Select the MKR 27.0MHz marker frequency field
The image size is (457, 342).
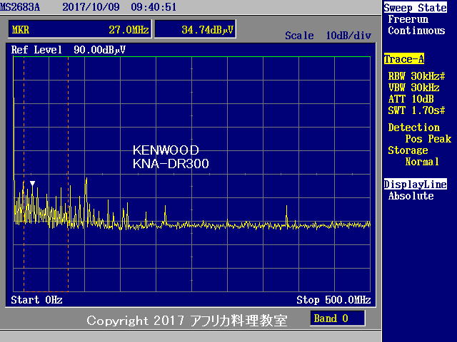pos(80,29)
